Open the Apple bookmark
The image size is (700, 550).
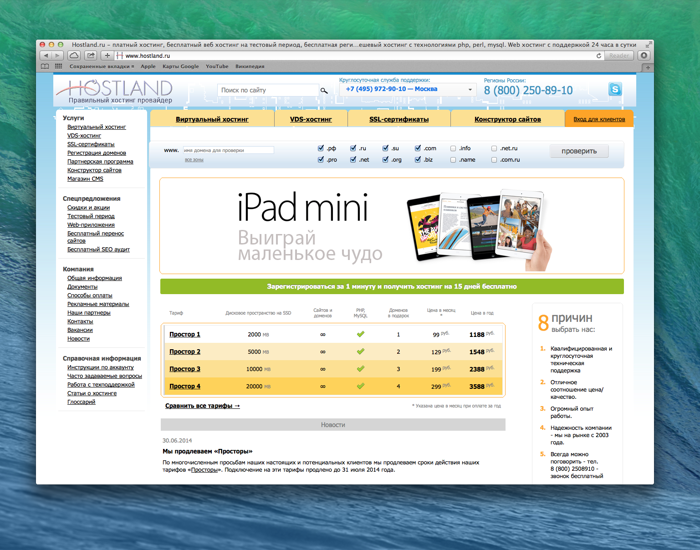coord(148,66)
